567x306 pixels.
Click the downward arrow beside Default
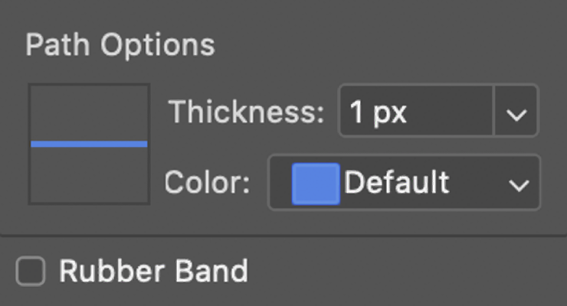tap(519, 184)
